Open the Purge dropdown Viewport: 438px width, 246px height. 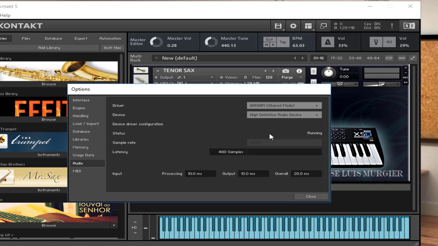[292, 77]
